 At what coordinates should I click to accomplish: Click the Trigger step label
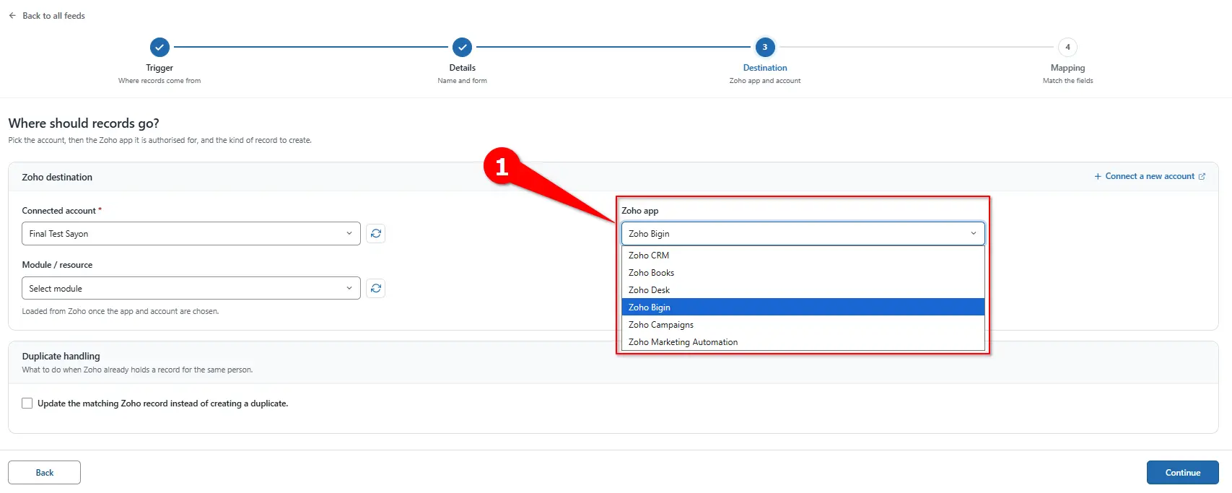tap(160, 68)
